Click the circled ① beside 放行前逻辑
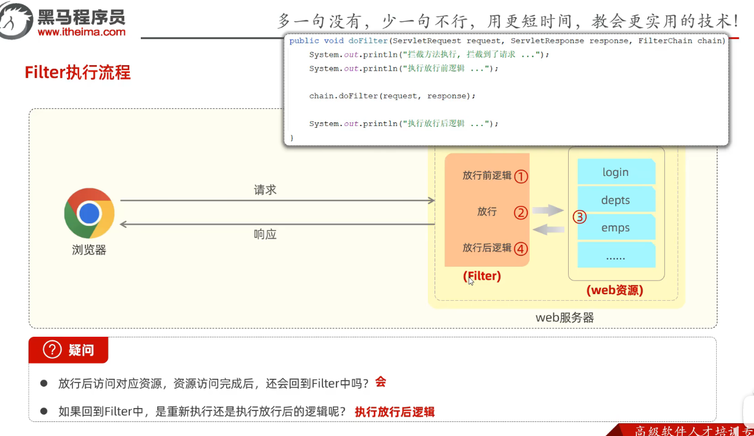Screen dimensions: 754x436 [x=519, y=175]
